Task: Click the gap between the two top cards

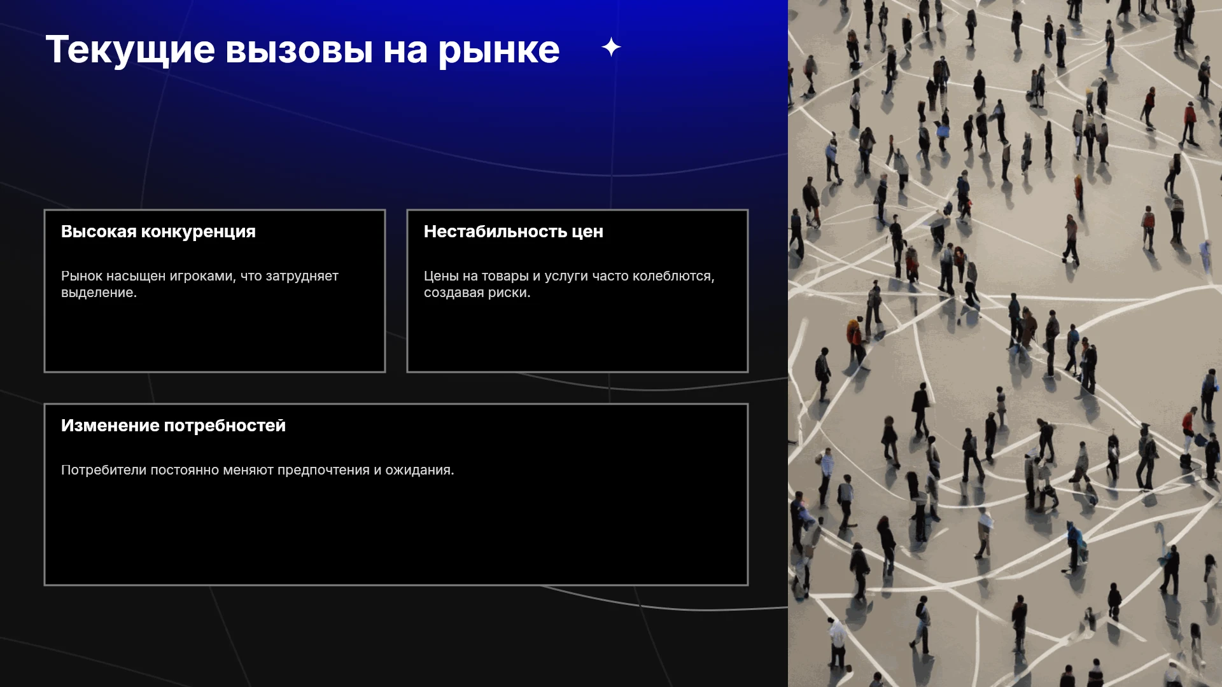Action: pyautogui.click(x=396, y=291)
